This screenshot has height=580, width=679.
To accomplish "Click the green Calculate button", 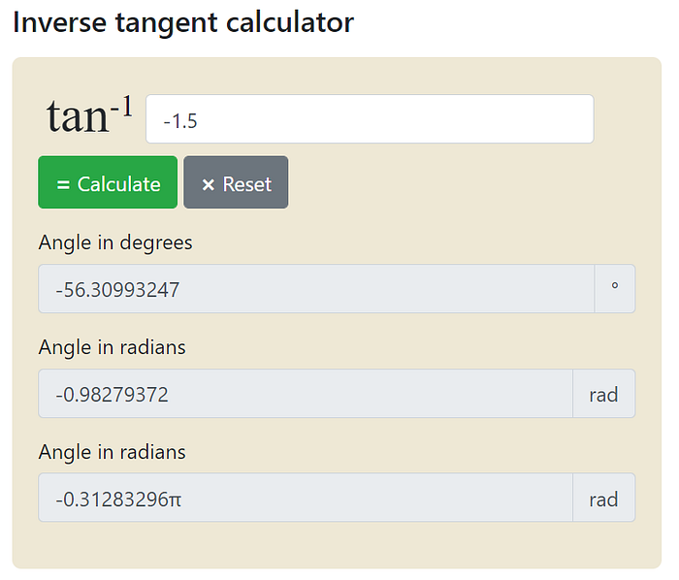I will click(108, 182).
